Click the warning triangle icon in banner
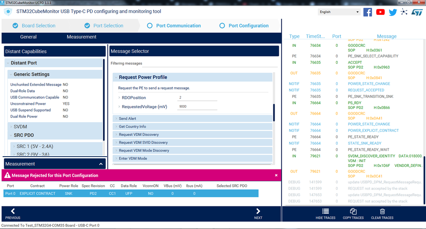The image size is (426, 229). pos(7,175)
